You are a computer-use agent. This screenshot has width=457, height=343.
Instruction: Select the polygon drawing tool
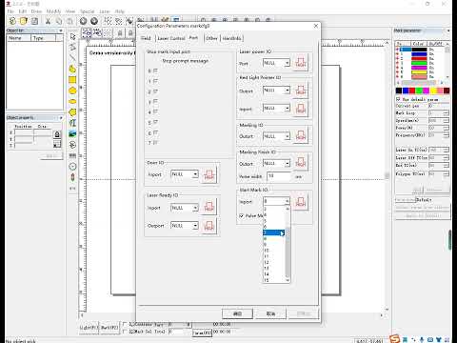pyautogui.click(x=72, y=112)
